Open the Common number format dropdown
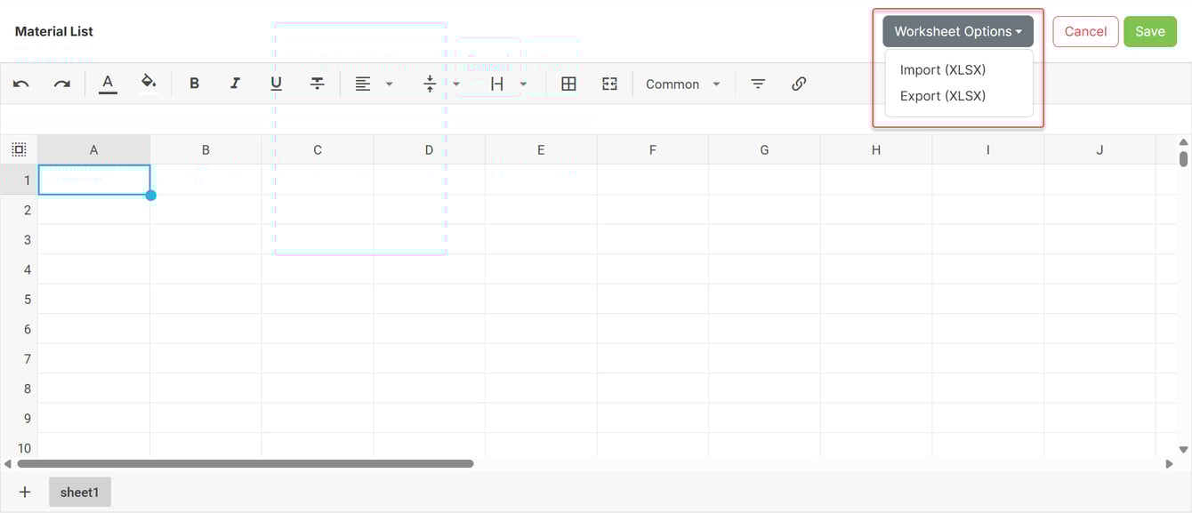Image resolution: width=1192 pixels, height=513 pixels. click(682, 84)
